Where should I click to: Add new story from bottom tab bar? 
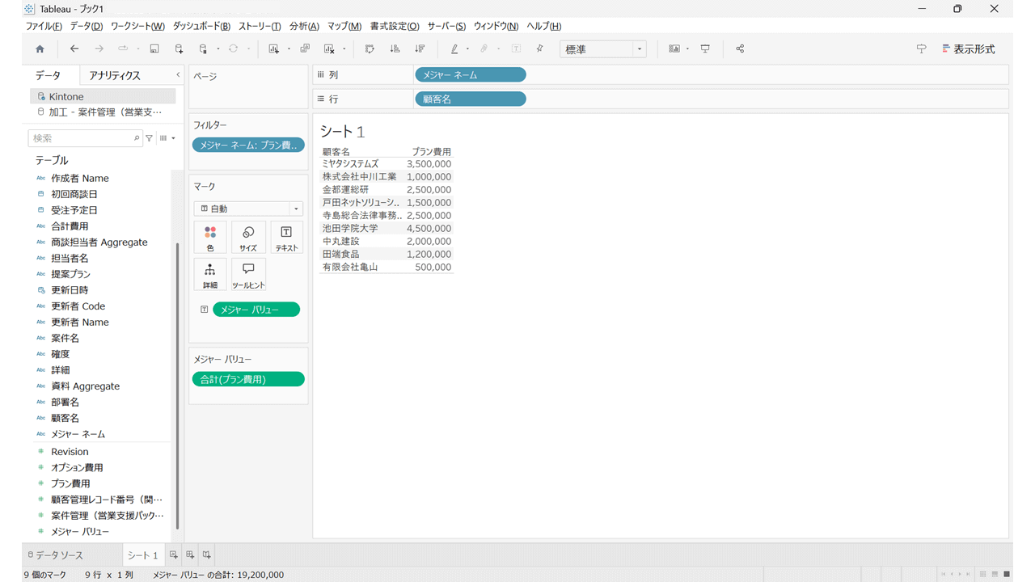(207, 555)
